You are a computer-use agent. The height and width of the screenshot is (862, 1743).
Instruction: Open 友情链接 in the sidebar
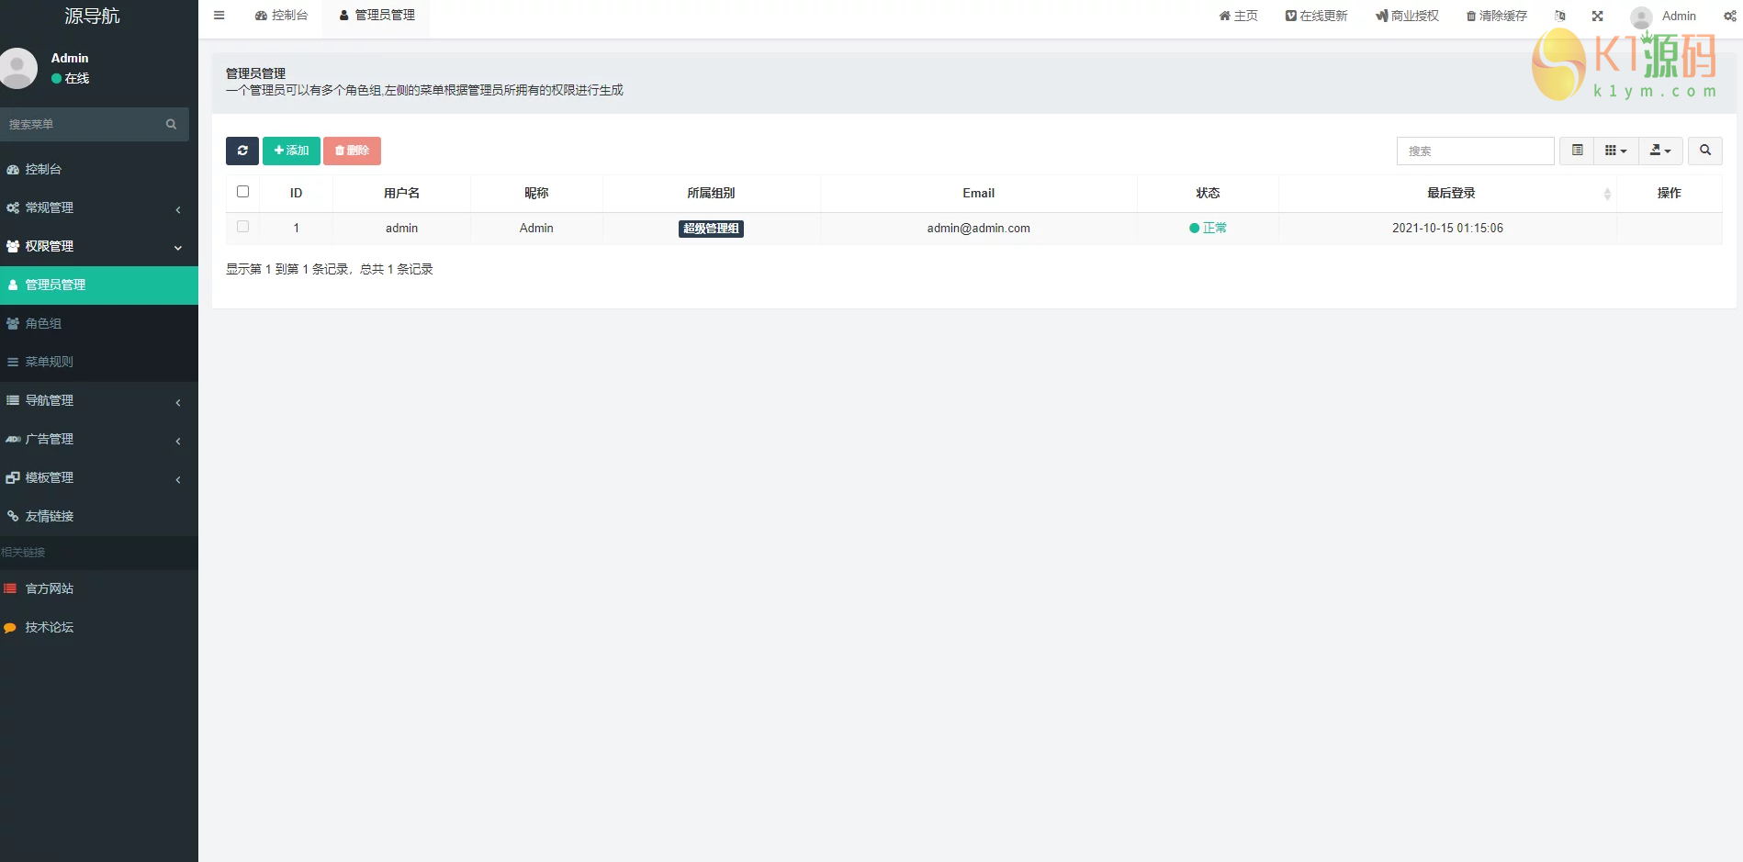tap(99, 516)
